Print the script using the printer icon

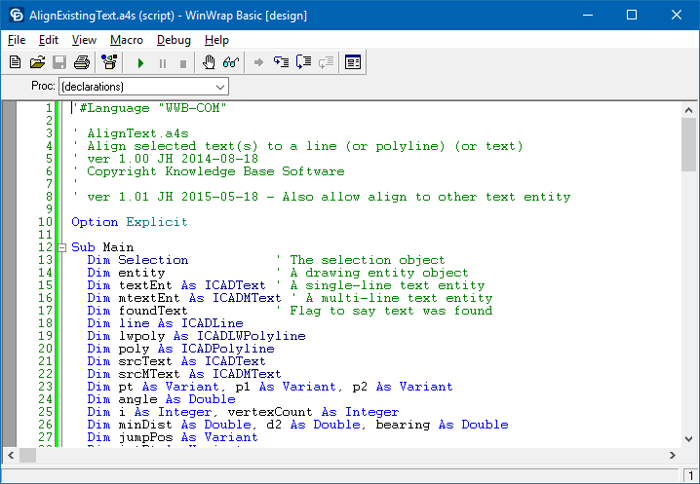click(x=82, y=62)
